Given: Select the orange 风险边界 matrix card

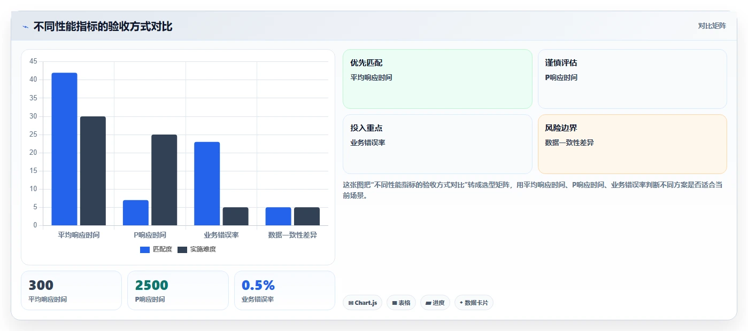Looking at the screenshot, I should tap(633, 144).
